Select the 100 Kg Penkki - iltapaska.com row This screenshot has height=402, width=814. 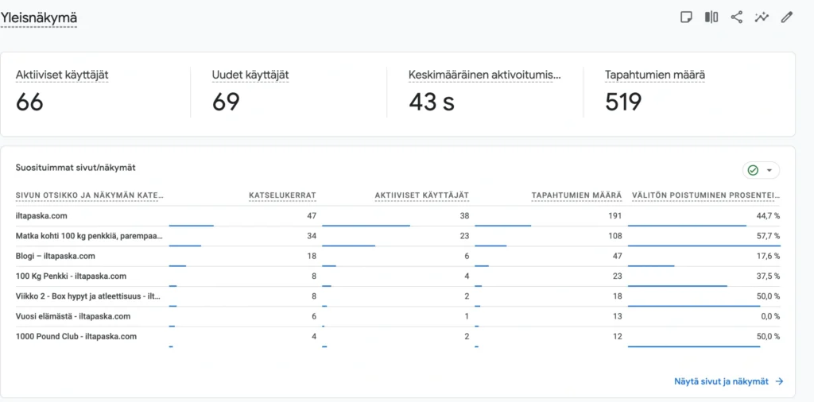[x=397, y=276]
